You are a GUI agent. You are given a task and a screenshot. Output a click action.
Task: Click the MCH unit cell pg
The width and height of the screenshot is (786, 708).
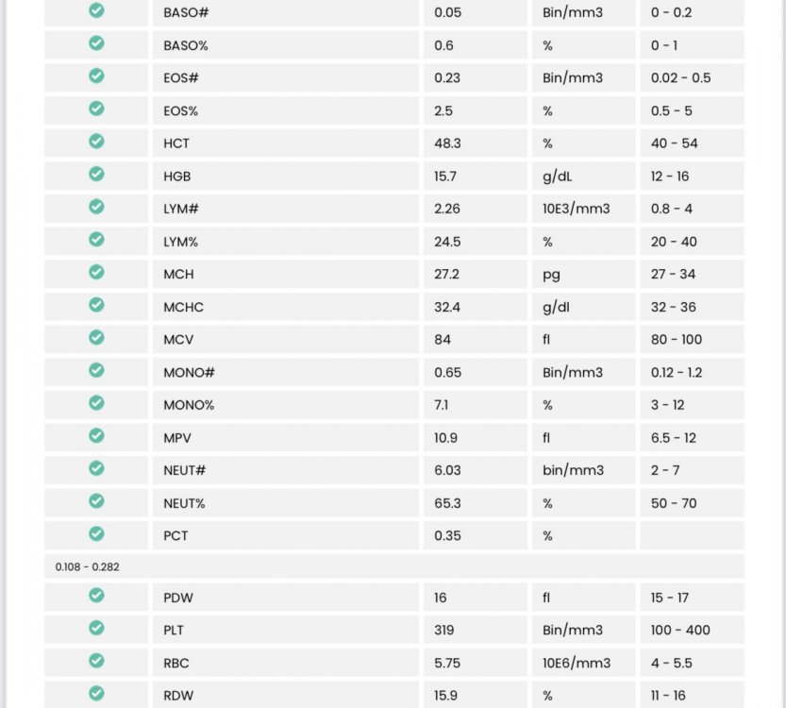tap(551, 275)
